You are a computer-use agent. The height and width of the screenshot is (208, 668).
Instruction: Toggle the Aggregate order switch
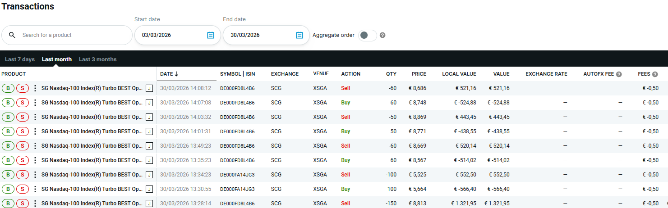367,35
